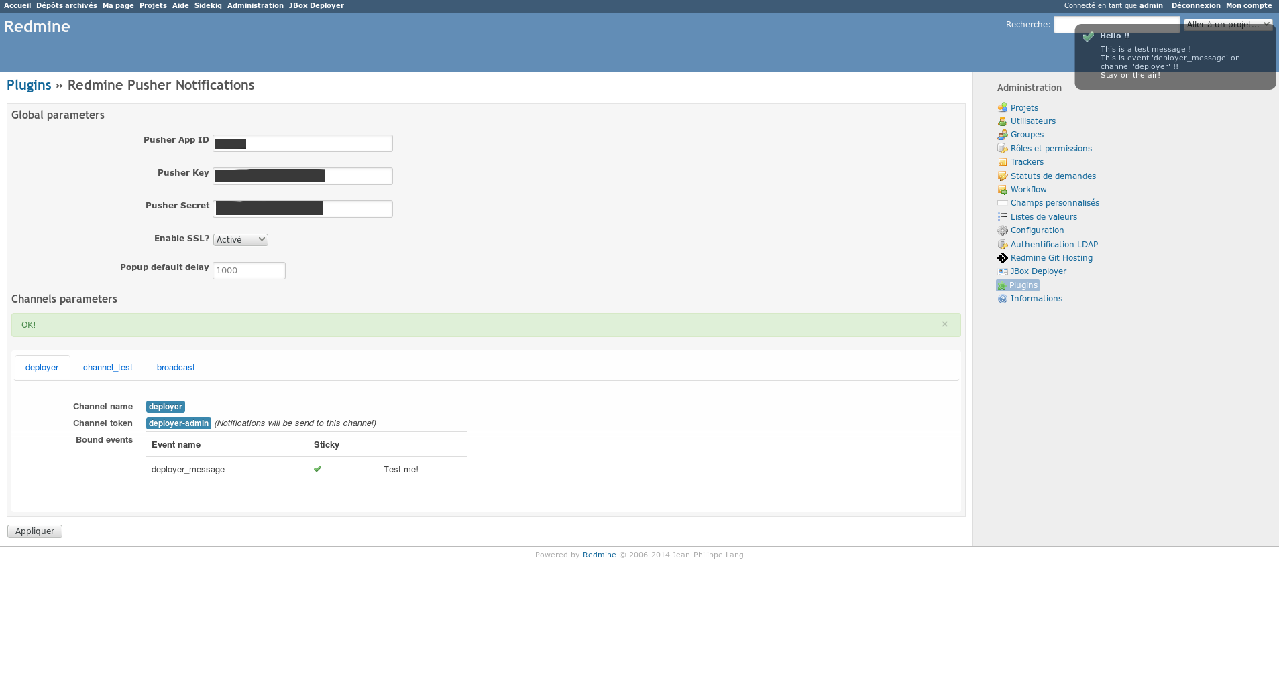This screenshot has height=680, width=1279.
Task: Open the Workflow sidebar link
Action: (x=1028, y=190)
